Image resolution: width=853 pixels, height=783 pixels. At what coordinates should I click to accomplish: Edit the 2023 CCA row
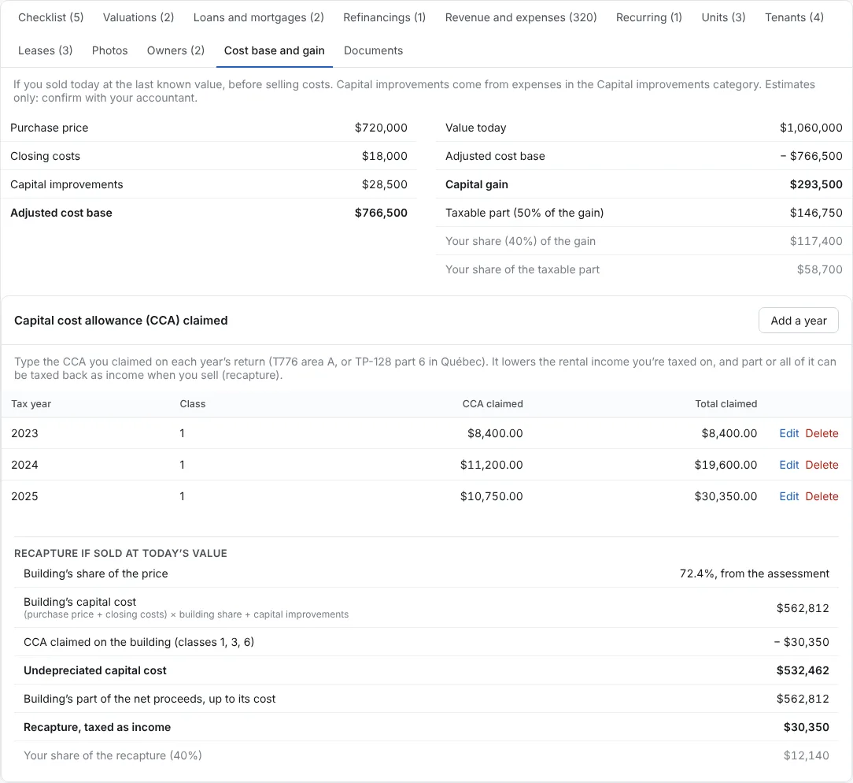(x=788, y=433)
